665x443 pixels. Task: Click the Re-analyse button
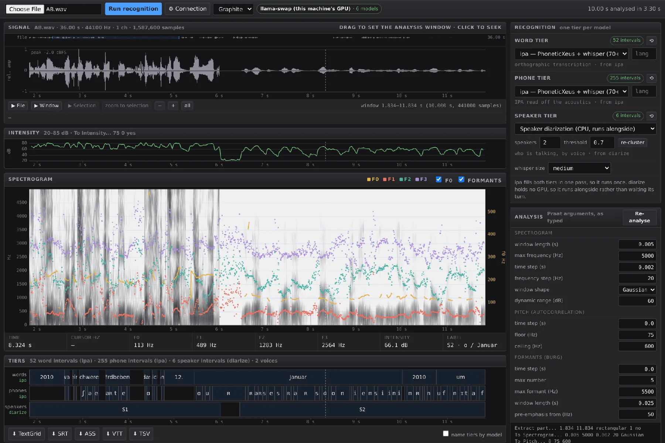[x=640, y=217]
